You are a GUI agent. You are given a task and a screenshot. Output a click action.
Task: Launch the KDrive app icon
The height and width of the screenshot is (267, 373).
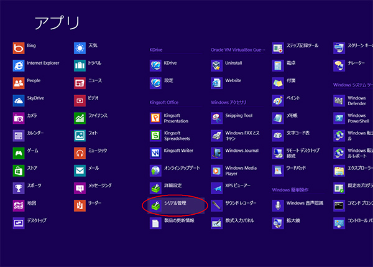coord(155,65)
